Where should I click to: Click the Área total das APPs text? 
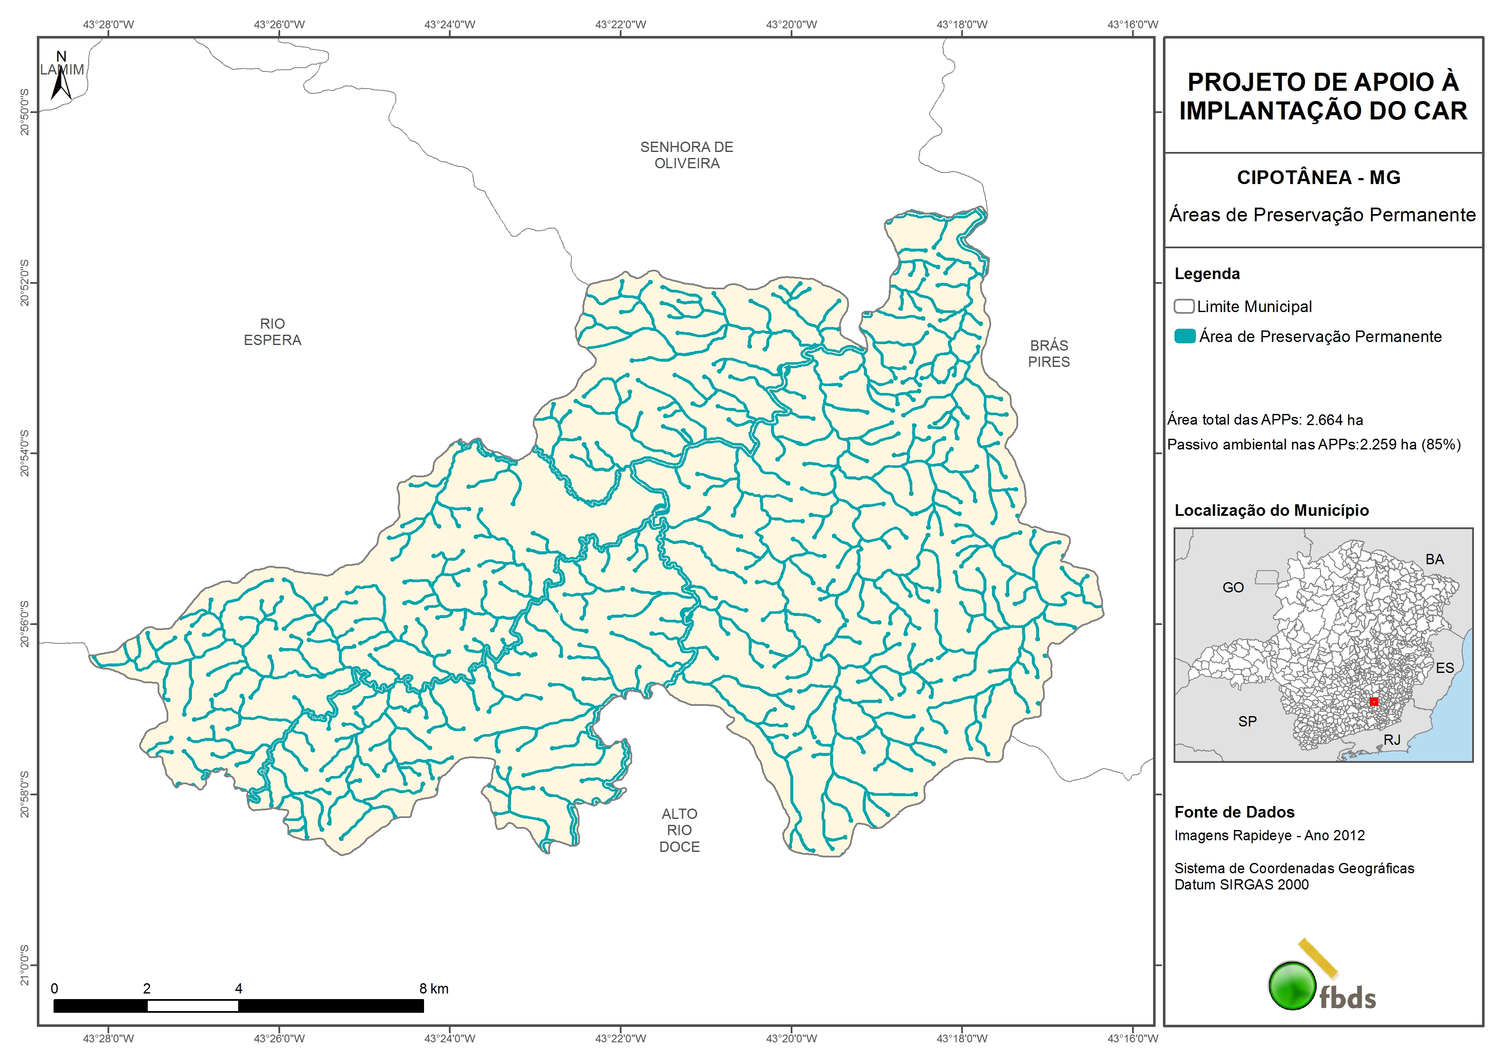[x=1265, y=419]
